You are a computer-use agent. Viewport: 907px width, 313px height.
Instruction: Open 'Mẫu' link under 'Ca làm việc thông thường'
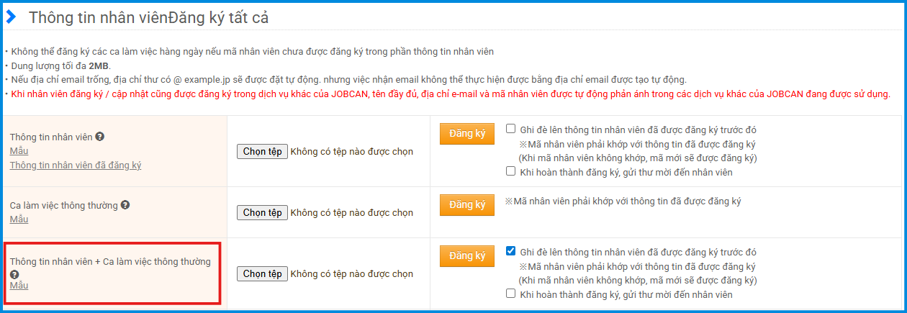tap(19, 219)
